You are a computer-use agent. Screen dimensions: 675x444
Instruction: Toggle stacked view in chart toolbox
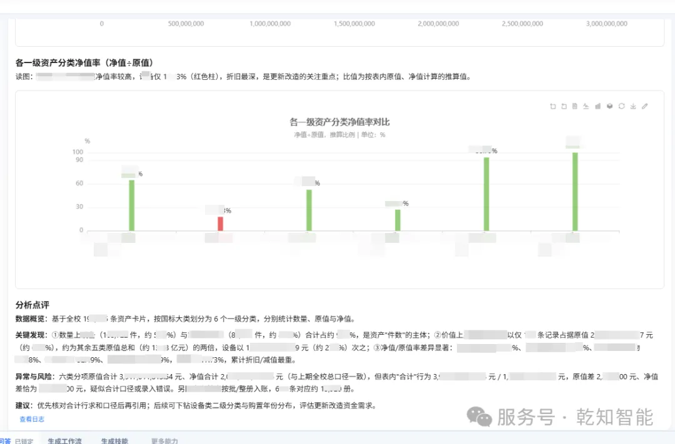tap(609, 106)
